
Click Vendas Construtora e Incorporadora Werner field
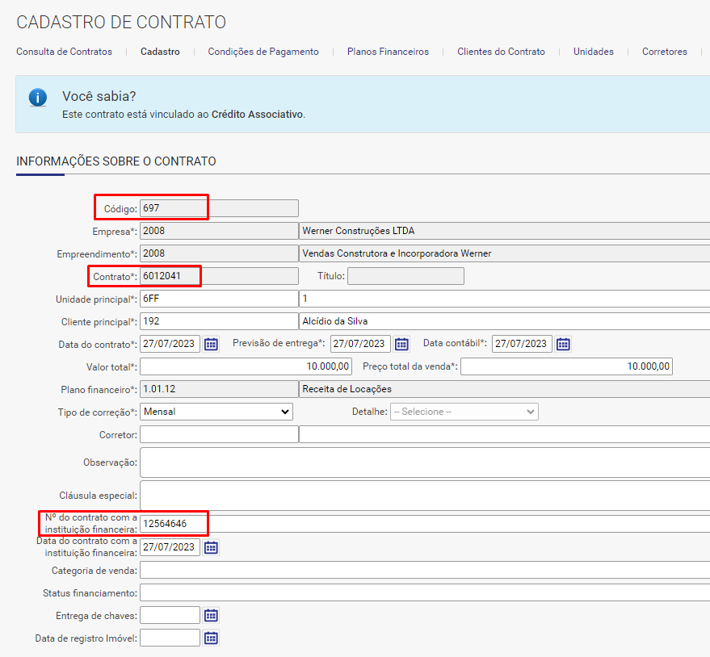[x=504, y=253]
